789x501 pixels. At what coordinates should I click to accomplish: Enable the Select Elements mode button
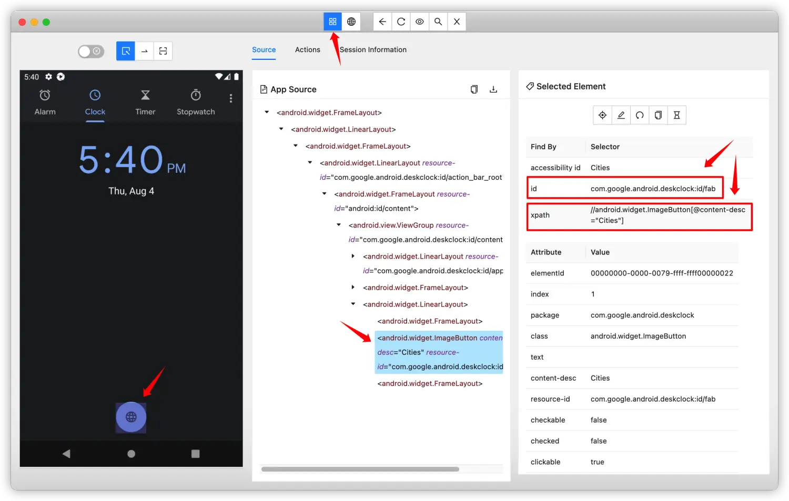pyautogui.click(x=126, y=51)
